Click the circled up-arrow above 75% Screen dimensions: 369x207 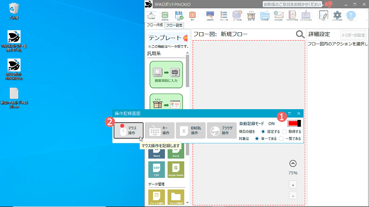[293, 164]
